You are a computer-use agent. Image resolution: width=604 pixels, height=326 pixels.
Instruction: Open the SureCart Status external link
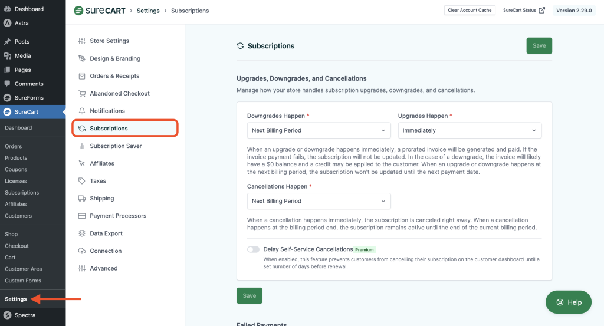(523, 11)
